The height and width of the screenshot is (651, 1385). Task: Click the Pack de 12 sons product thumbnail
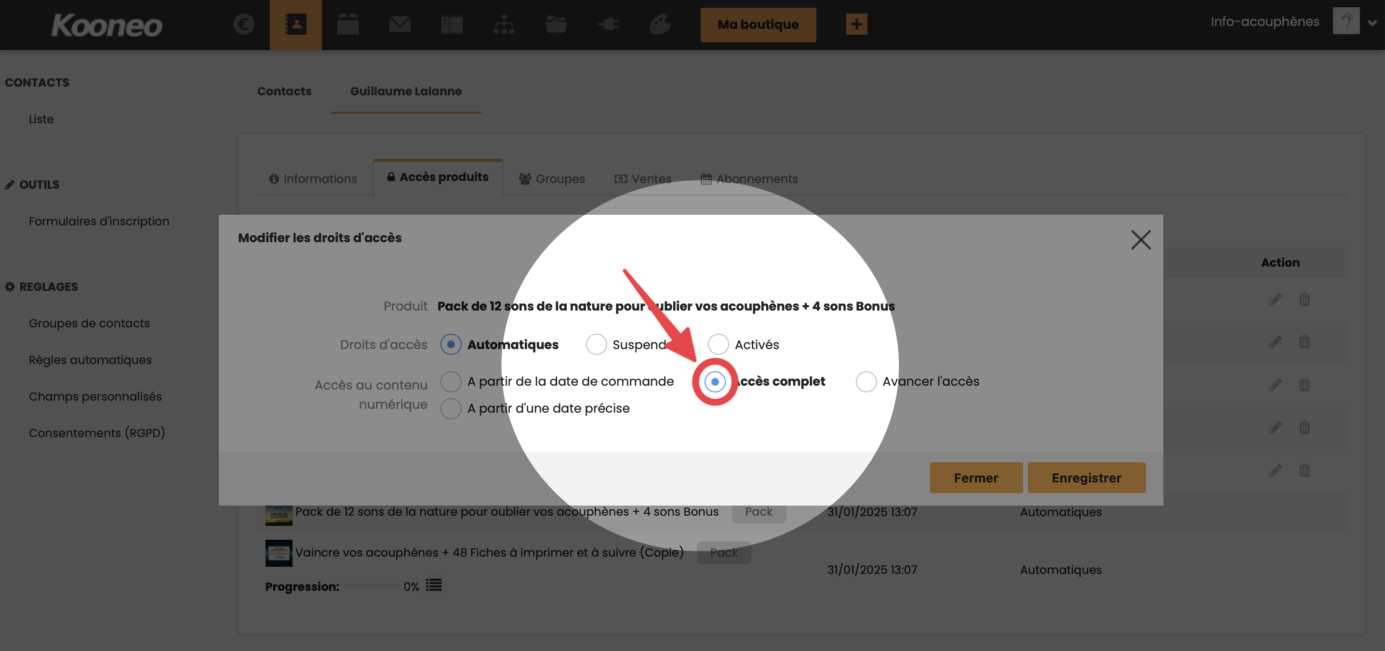coord(279,515)
